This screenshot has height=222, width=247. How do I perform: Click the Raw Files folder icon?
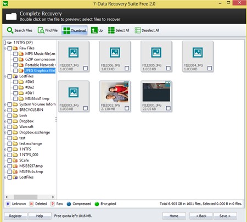click(x=15, y=48)
